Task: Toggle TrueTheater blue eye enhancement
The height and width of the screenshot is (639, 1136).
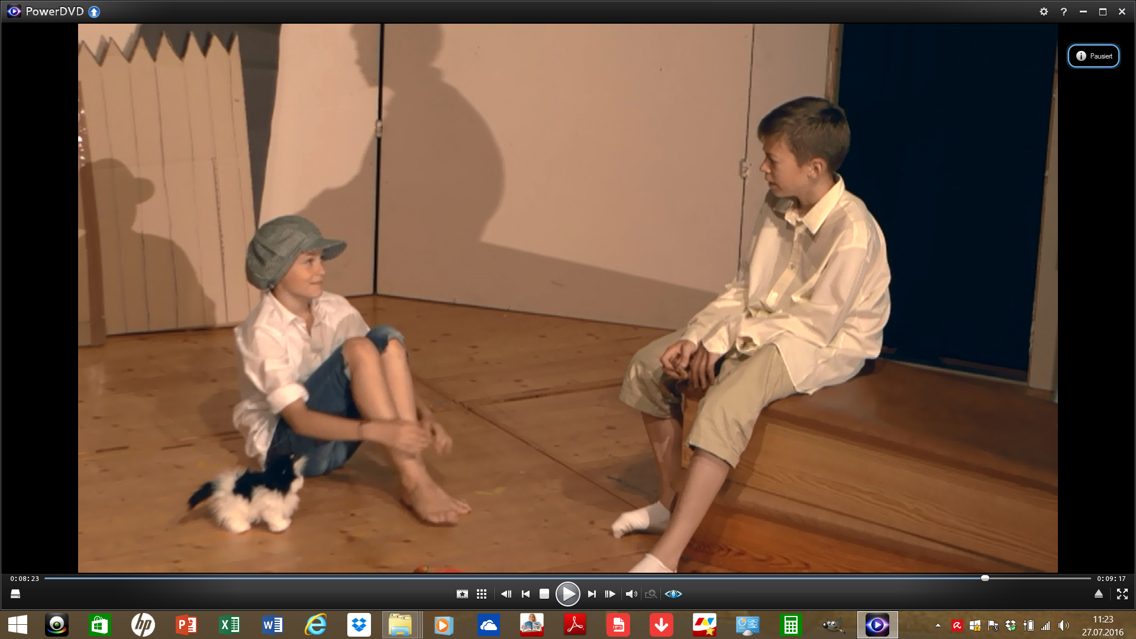Action: (x=673, y=594)
